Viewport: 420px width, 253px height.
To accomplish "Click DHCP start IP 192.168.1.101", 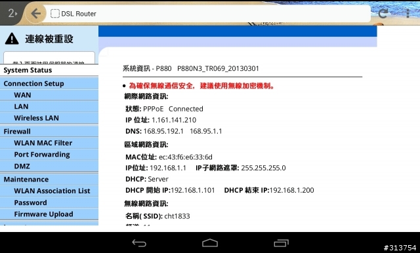I will (192, 190).
